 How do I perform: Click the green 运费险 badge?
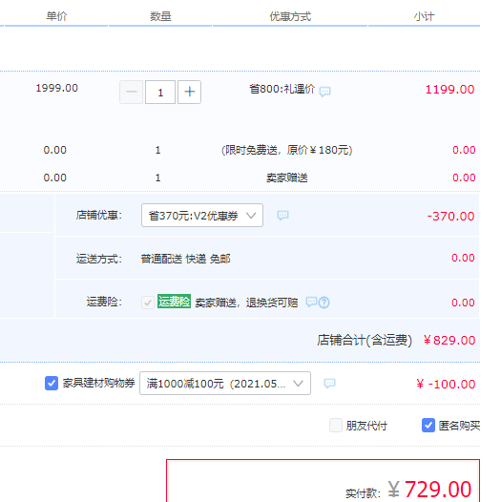[174, 302]
